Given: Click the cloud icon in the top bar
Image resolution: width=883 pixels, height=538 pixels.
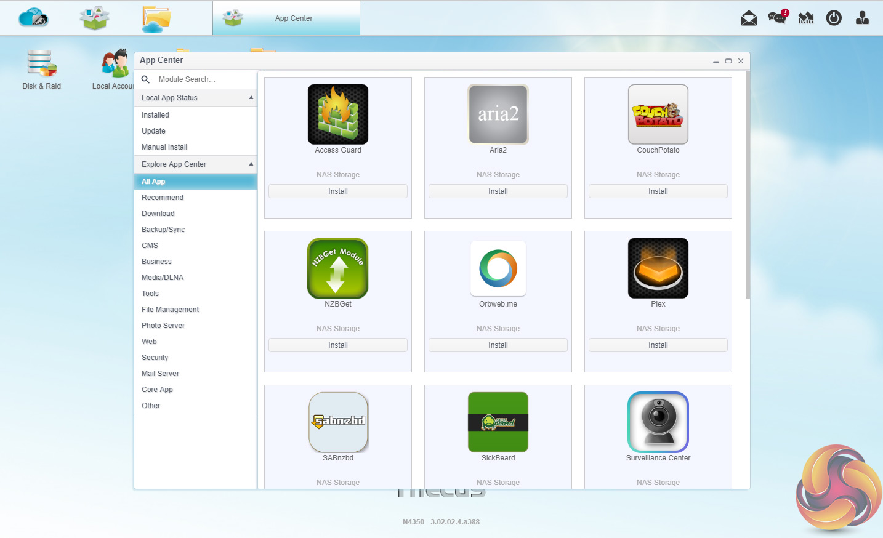Looking at the screenshot, I should [33, 18].
